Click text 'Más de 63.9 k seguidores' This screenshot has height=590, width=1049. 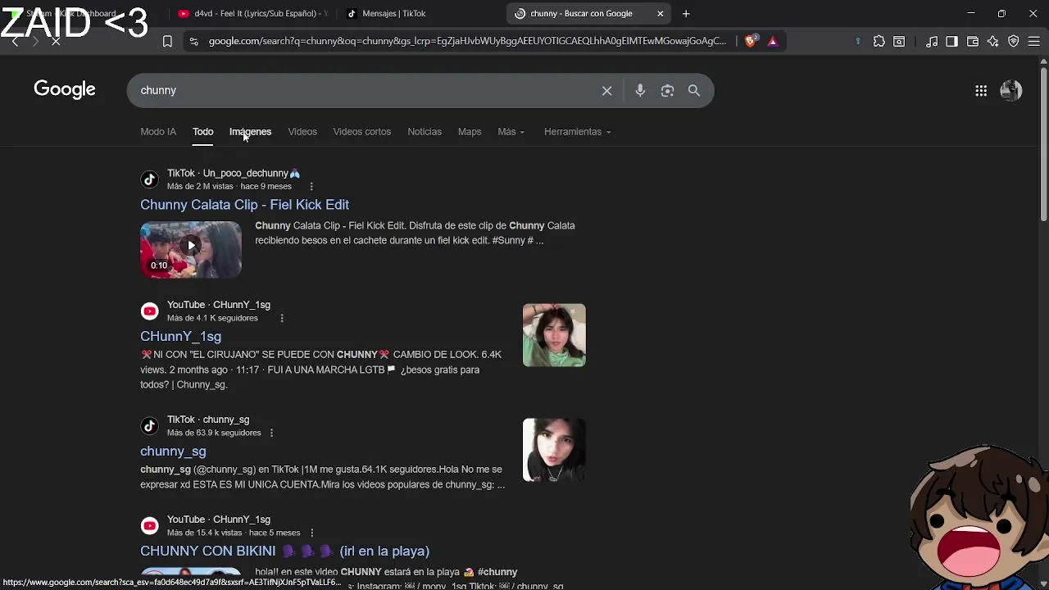pyautogui.click(x=214, y=433)
